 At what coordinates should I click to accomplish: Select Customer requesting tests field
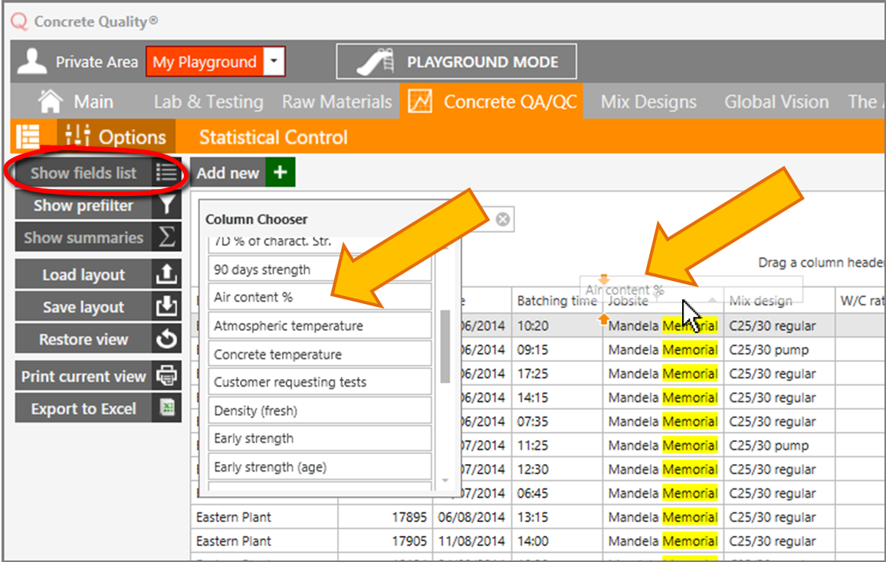[x=320, y=382]
